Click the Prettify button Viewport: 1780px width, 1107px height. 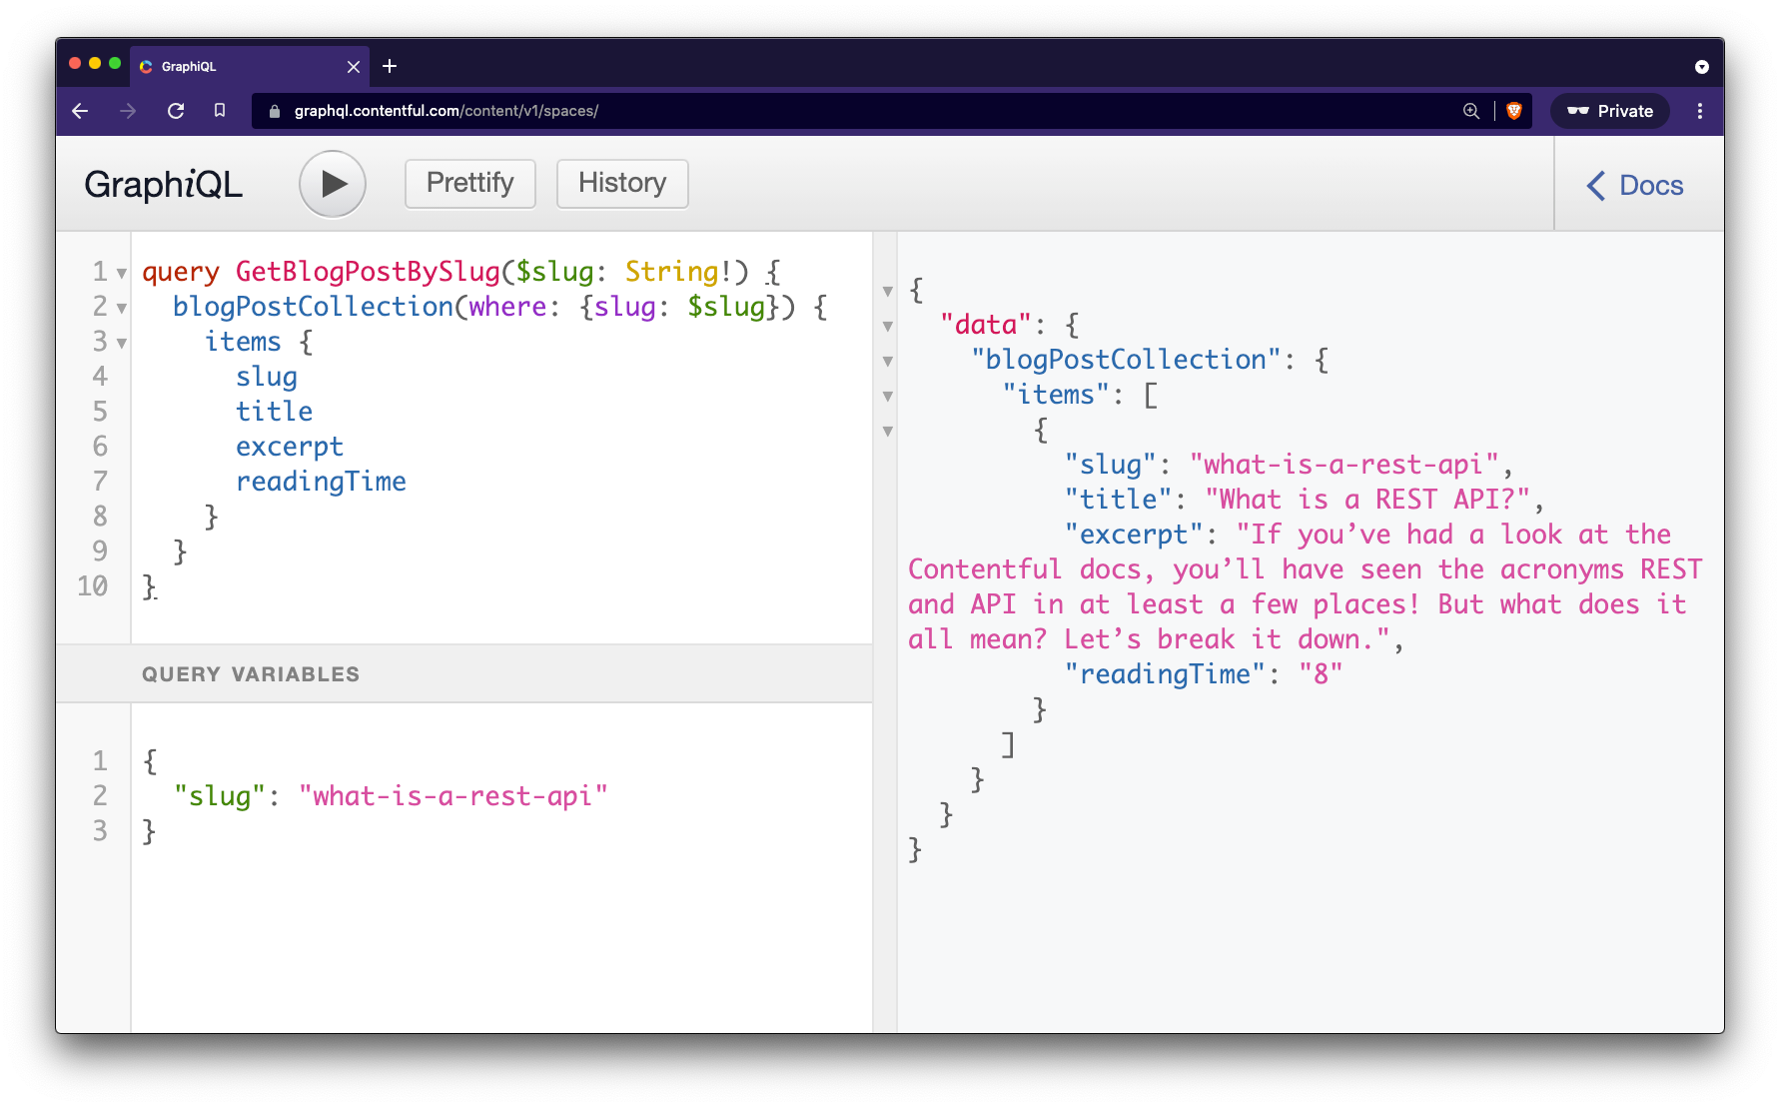click(x=469, y=184)
